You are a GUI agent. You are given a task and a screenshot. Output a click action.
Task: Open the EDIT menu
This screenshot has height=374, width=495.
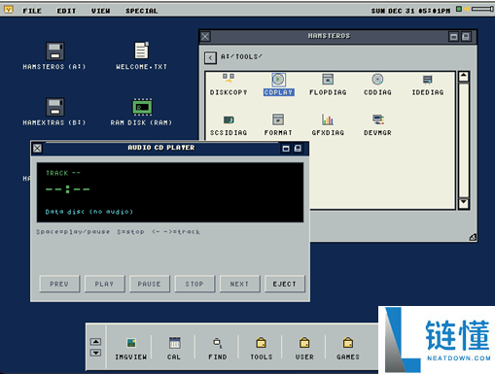(x=66, y=11)
